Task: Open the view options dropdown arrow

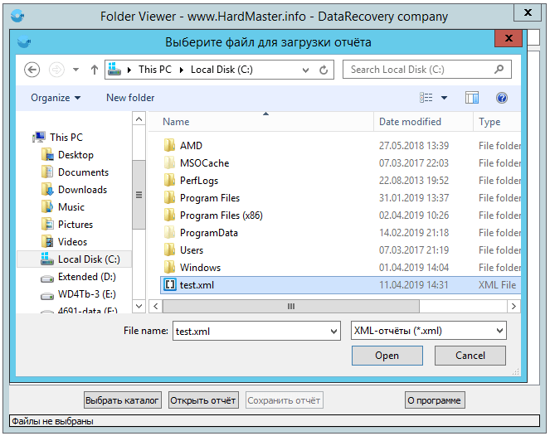Action: 444,98
